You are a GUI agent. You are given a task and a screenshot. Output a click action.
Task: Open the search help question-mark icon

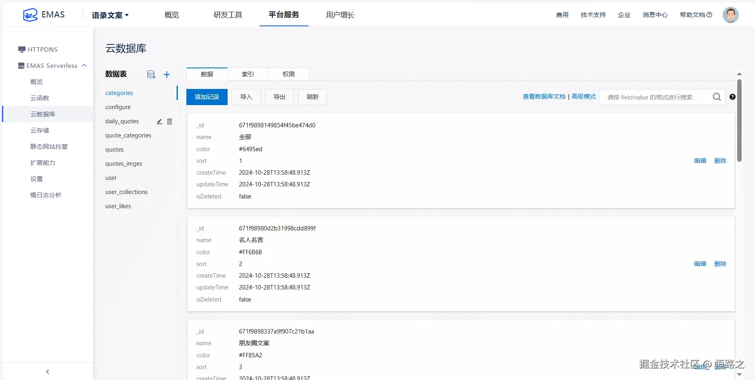click(x=732, y=97)
